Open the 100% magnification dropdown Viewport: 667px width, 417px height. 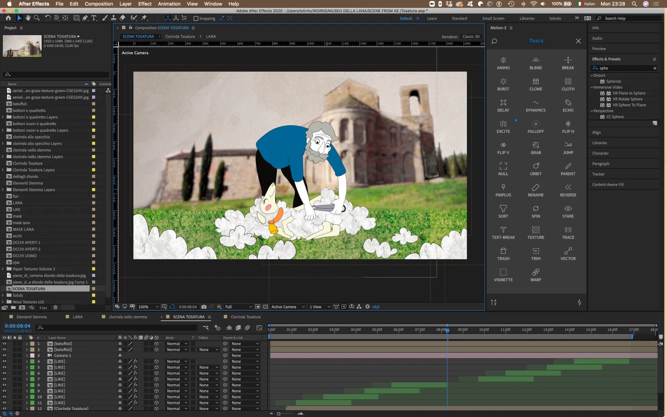[x=148, y=307]
